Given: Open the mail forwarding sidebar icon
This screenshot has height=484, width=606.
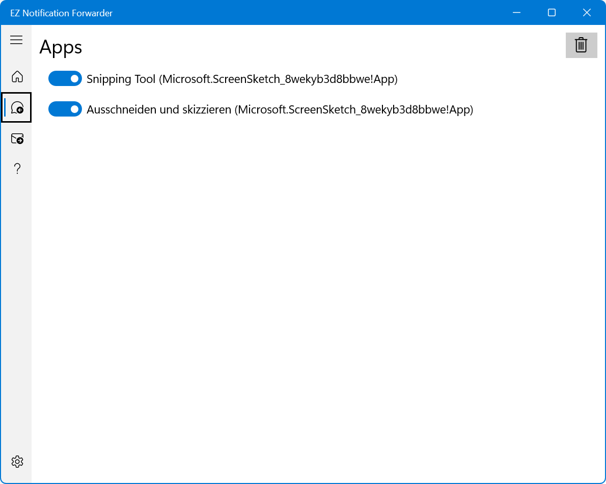Looking at the screenshot, I should coord(17,138).
